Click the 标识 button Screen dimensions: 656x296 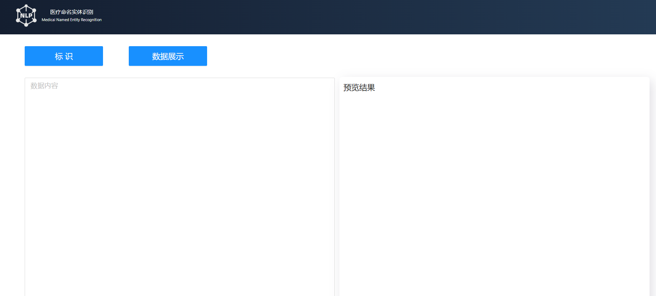(64, 56)
